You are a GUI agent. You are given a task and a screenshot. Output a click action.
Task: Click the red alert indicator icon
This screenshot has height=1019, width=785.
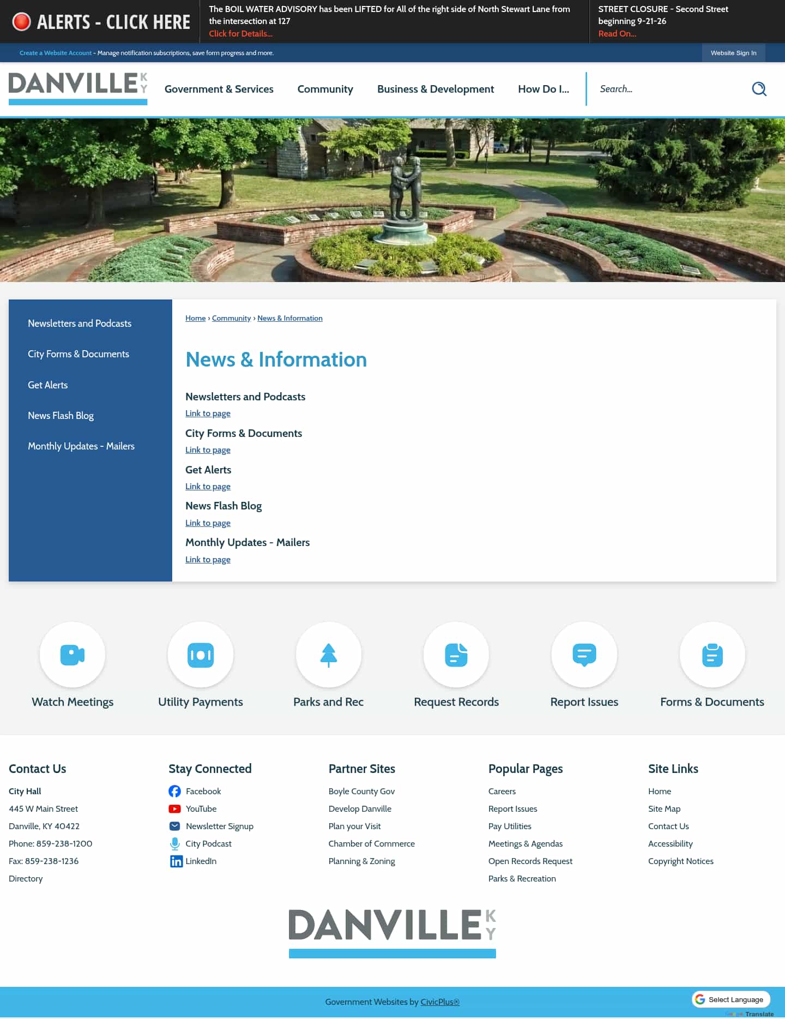pyautogui.click(x=22, y=22)
